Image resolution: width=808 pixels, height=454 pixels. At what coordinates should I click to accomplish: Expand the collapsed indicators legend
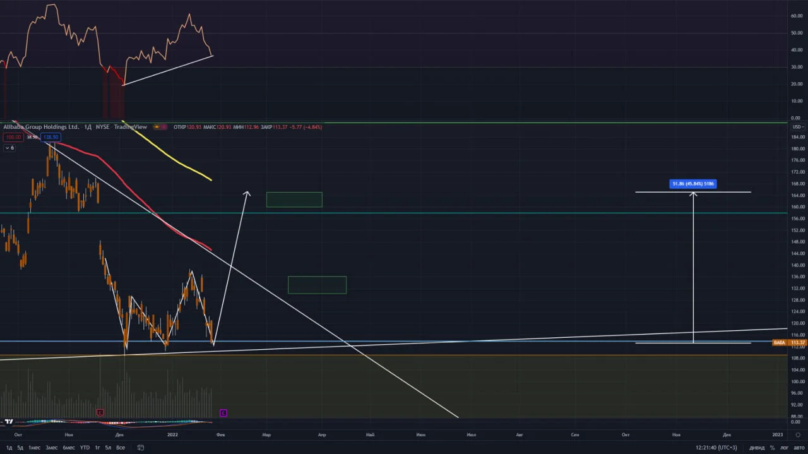(x=9, y=148)
